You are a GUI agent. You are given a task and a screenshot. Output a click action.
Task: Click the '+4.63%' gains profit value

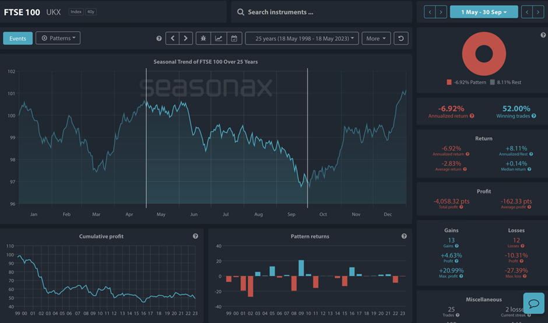click(x=451, y=255)
